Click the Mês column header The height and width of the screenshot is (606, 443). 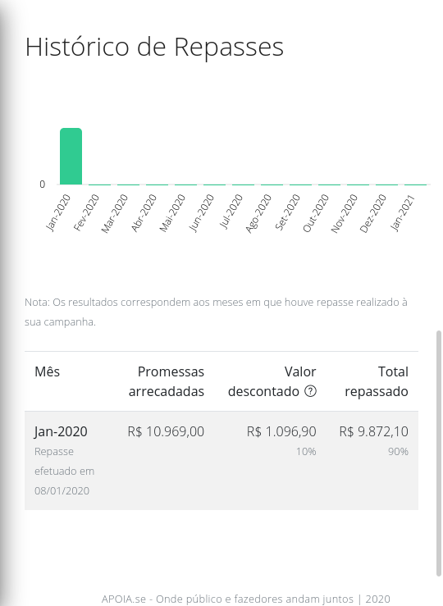[47, 371]
